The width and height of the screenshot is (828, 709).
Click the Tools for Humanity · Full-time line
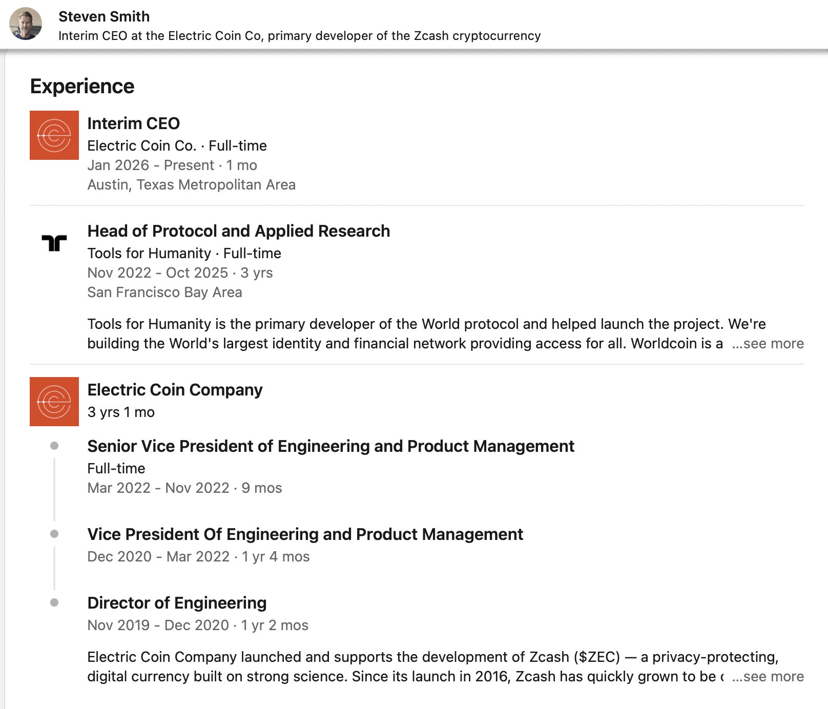(x=184, y=254)
